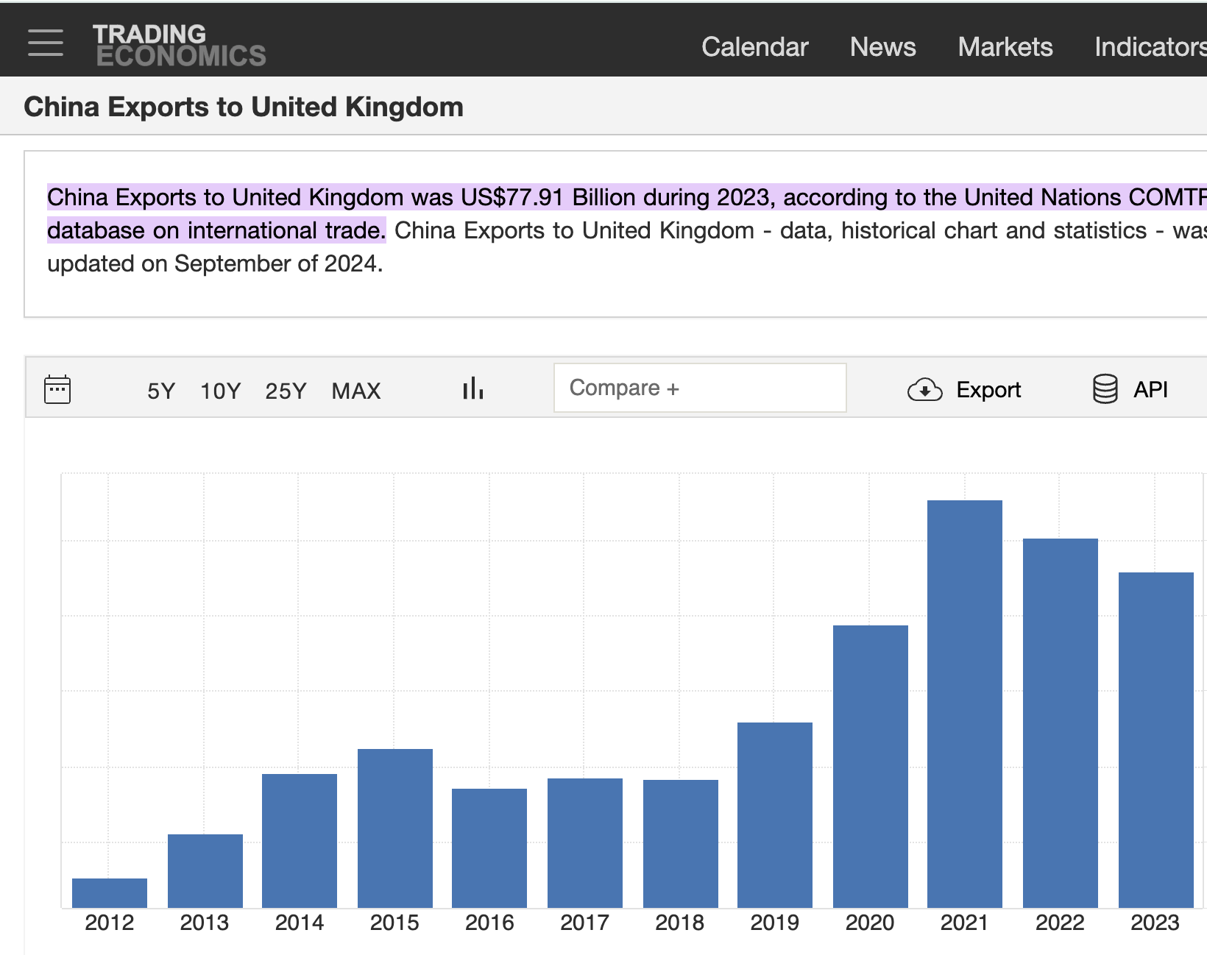Select the 10Y time range
The image size is (1207, 955).
tap(221, 391)
